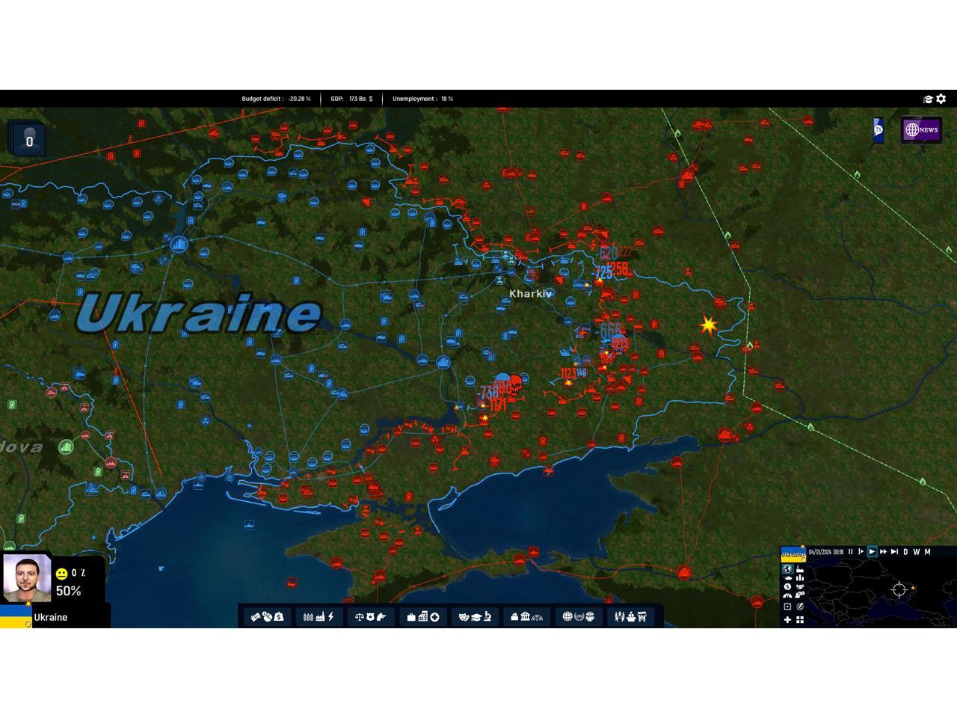
Task: Open the foreign affairs globe menu group
Action: click(x=578, y=616)
